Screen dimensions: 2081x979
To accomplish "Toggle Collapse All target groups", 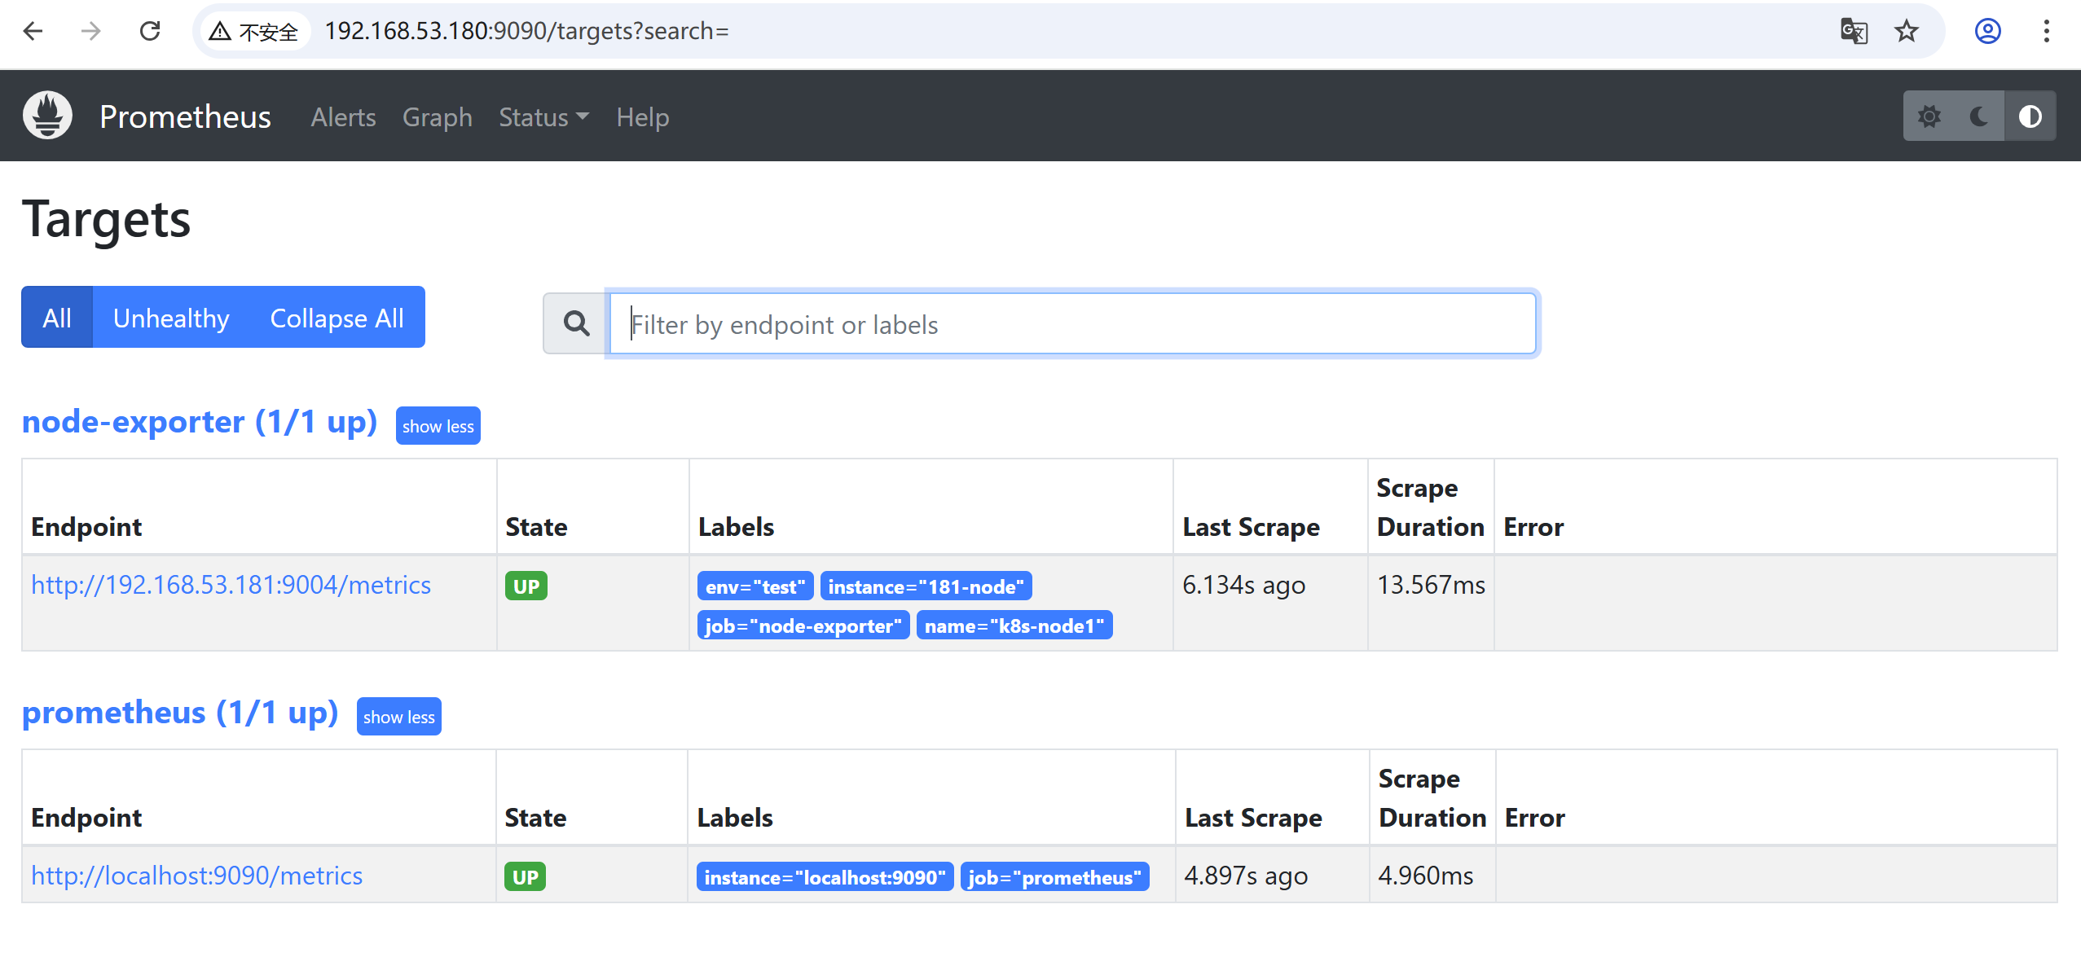I will tap(337, 318).
